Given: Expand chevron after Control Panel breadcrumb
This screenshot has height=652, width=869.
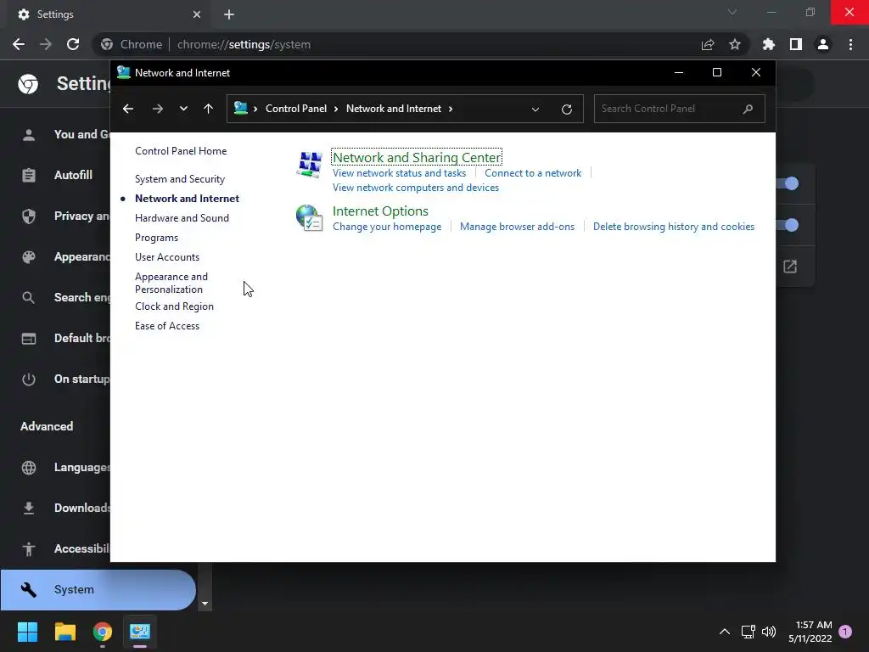Looking at the screenshot, I should pos(336,109).
